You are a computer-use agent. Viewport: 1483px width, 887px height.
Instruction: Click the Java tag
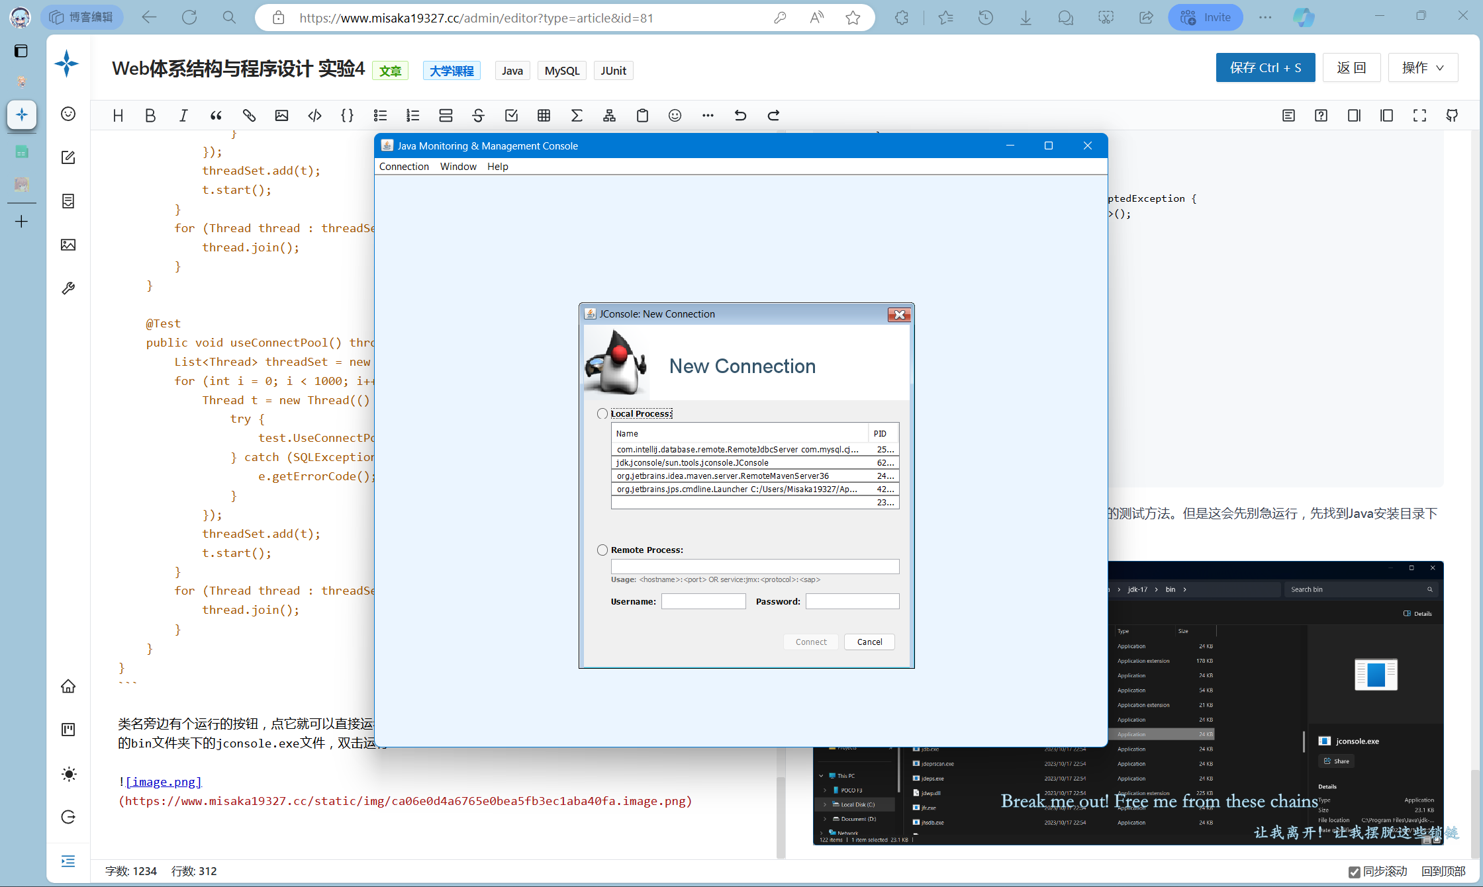(512, 71)
